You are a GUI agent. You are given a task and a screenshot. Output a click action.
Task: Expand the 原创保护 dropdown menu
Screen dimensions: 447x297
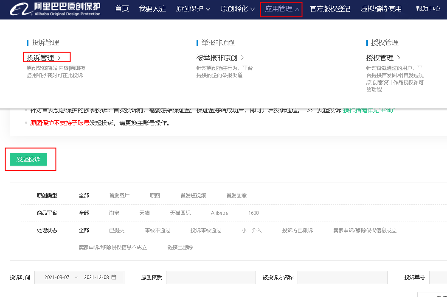pos(193,9)
